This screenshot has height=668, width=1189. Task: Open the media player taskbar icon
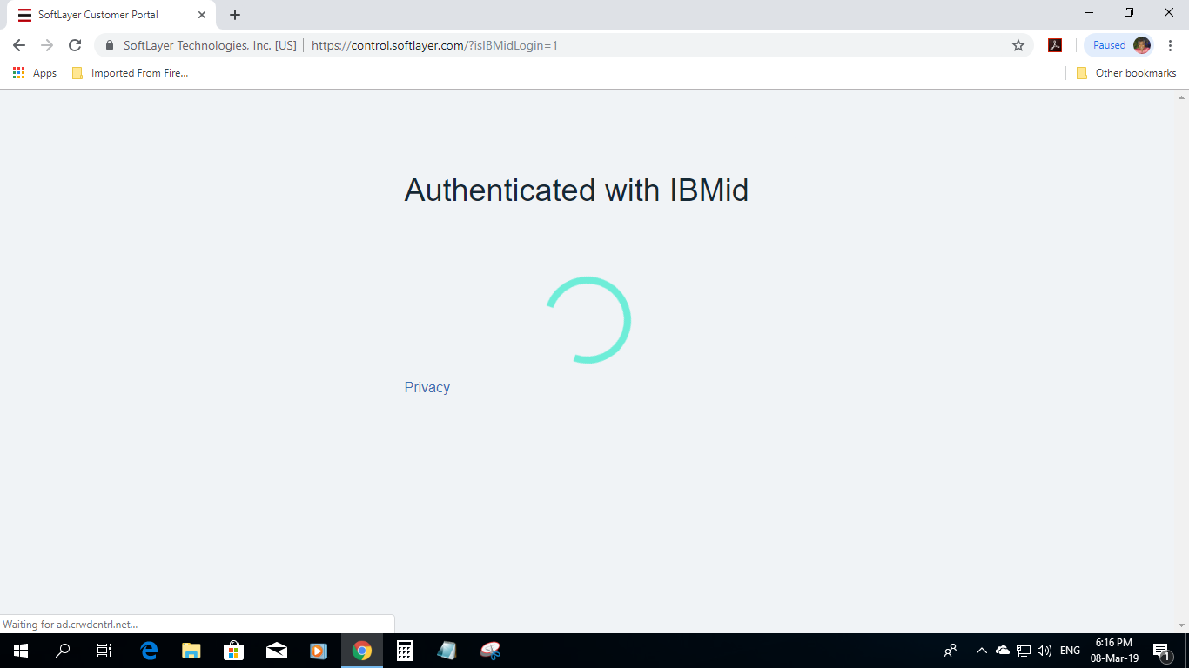(x=319, y=651)
